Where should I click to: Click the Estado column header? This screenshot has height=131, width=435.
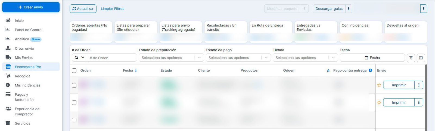pos(166,70)
